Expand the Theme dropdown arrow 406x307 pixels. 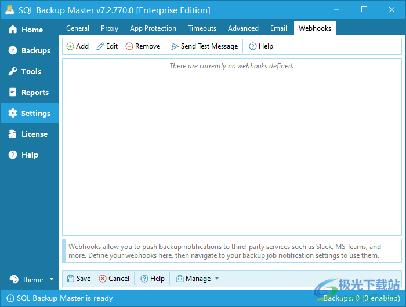[52, 279]
